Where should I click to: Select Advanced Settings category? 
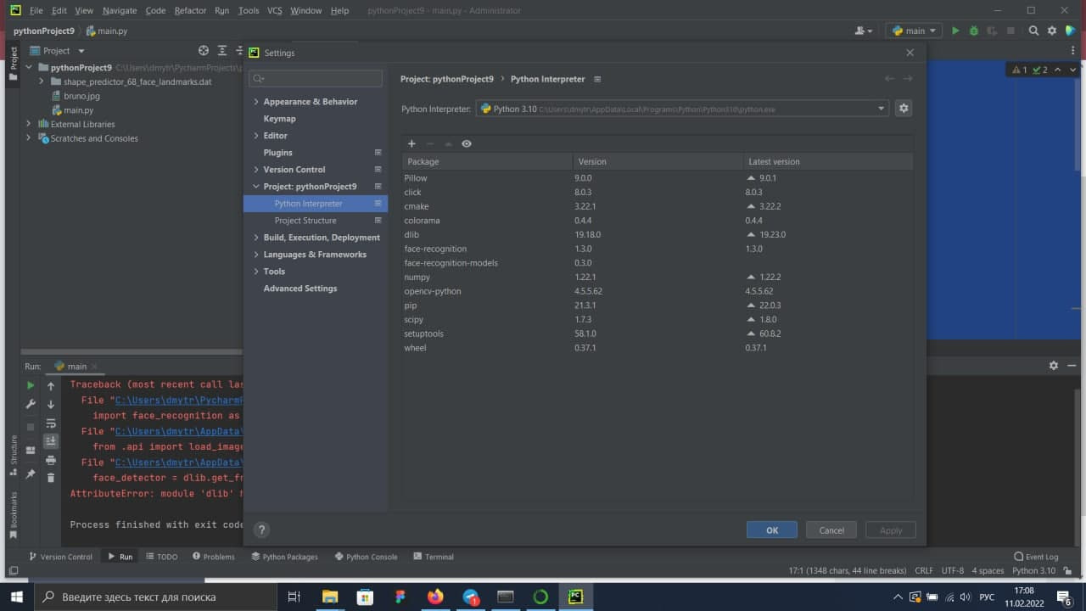pos(300,289)
